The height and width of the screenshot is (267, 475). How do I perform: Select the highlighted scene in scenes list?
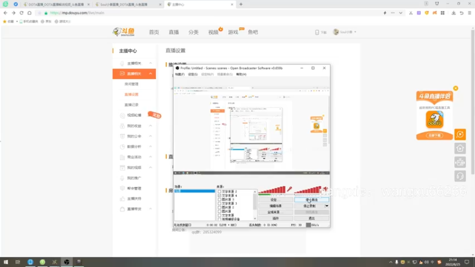tap(195, 191)
